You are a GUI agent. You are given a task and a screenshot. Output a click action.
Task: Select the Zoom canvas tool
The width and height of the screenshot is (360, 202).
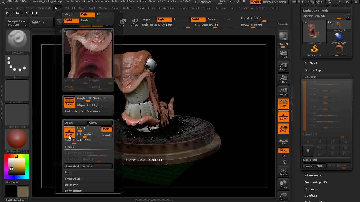tap(283, 67)
